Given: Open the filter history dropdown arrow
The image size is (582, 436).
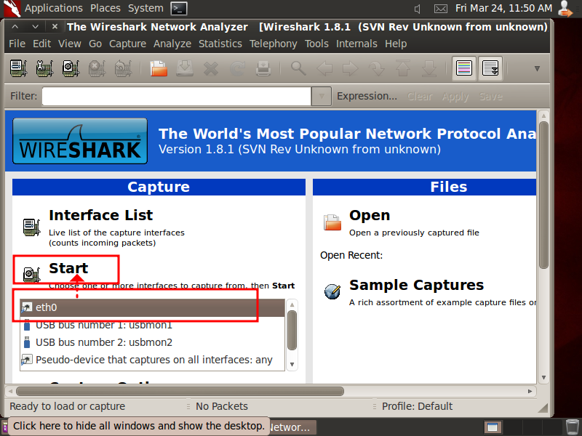Looking at the screenshot, I should point(321,95).
